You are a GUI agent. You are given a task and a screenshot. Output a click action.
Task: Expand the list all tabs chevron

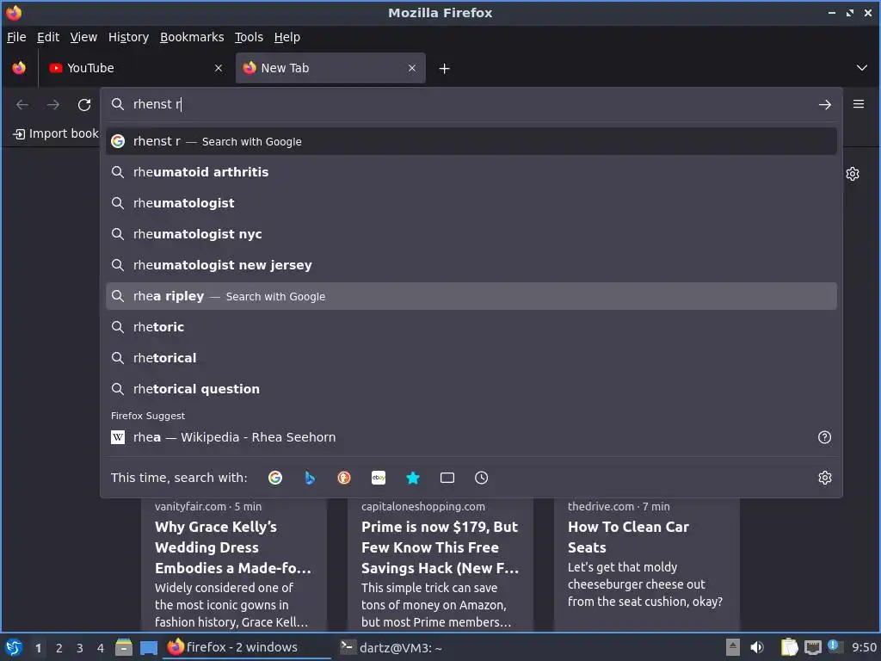[862, 68]
